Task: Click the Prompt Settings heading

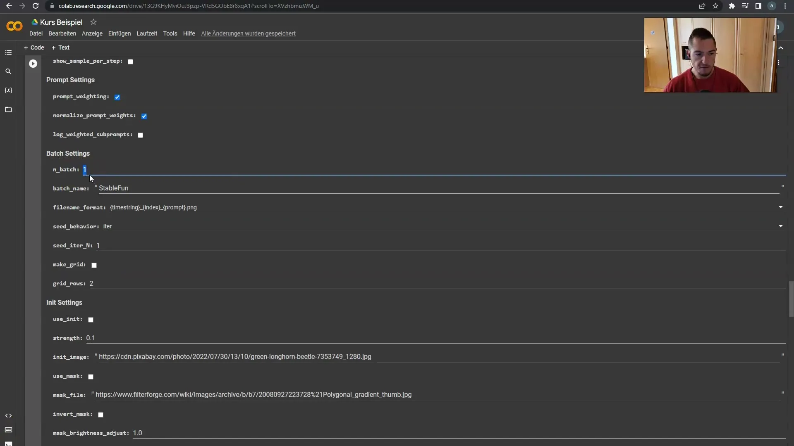Action: tap(70, 80)
